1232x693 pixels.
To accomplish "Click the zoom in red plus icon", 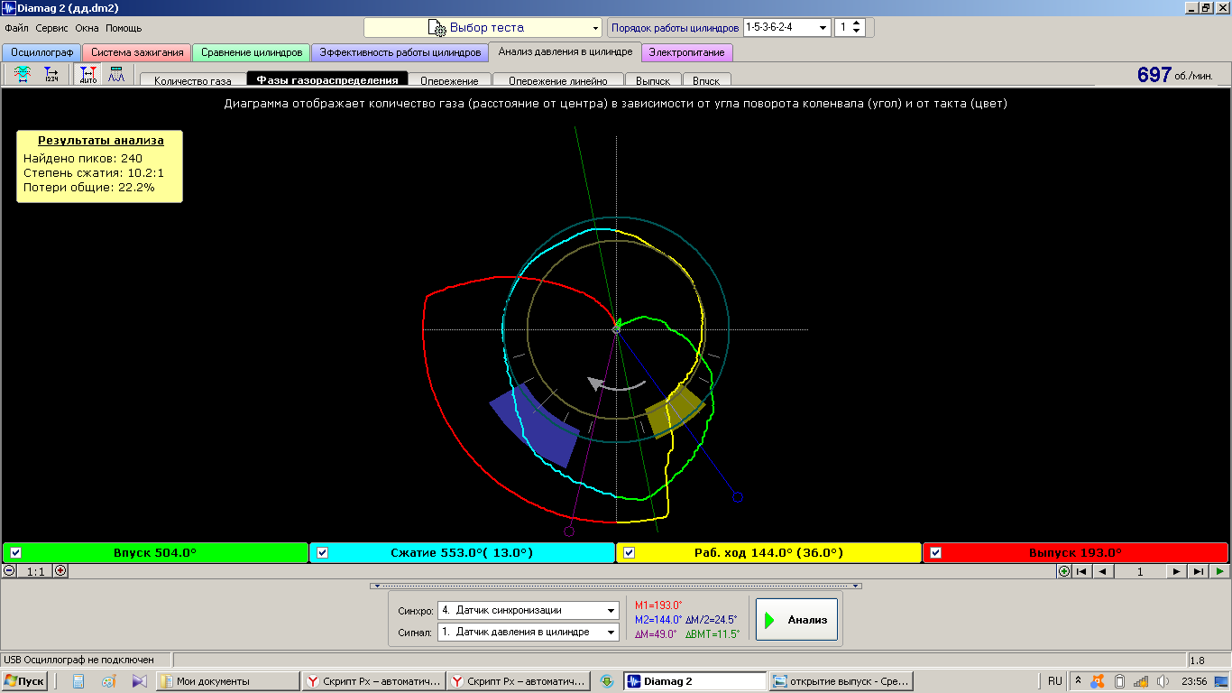I will pos(60,571).
